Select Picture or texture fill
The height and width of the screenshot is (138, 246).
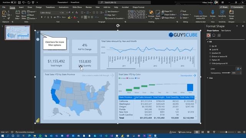click(218, 56)
